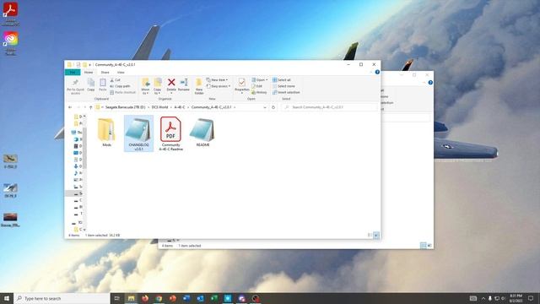Create a New folder from the ribbon
The width and height of the screenshot is (540, 304).
pos(199,86)
